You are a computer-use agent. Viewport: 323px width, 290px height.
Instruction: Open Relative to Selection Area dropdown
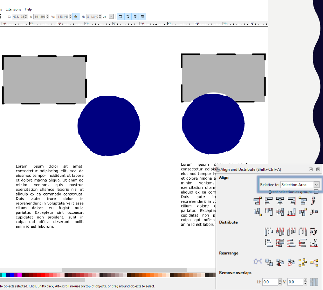(300, 185)
